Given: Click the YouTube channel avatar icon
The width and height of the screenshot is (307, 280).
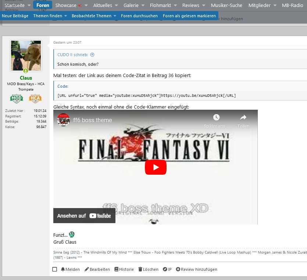Looking at the screenshot, I should tap(64, 120).
